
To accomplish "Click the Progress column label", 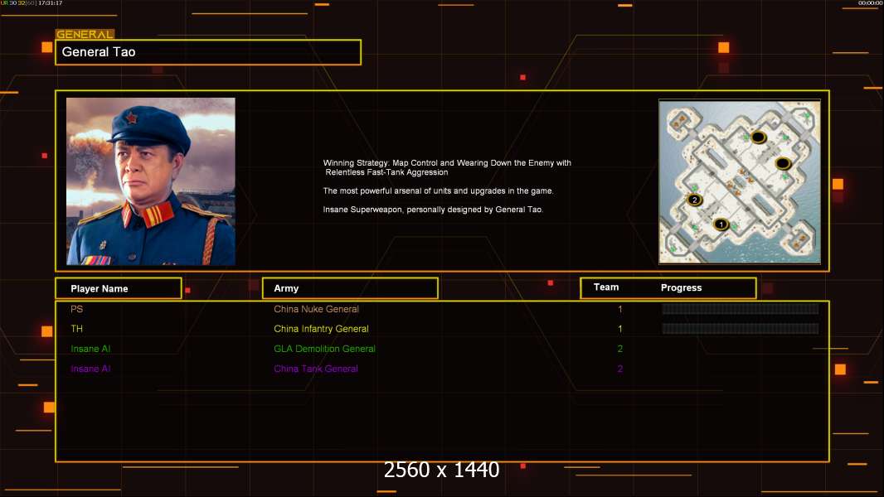I will coord(681,287).
